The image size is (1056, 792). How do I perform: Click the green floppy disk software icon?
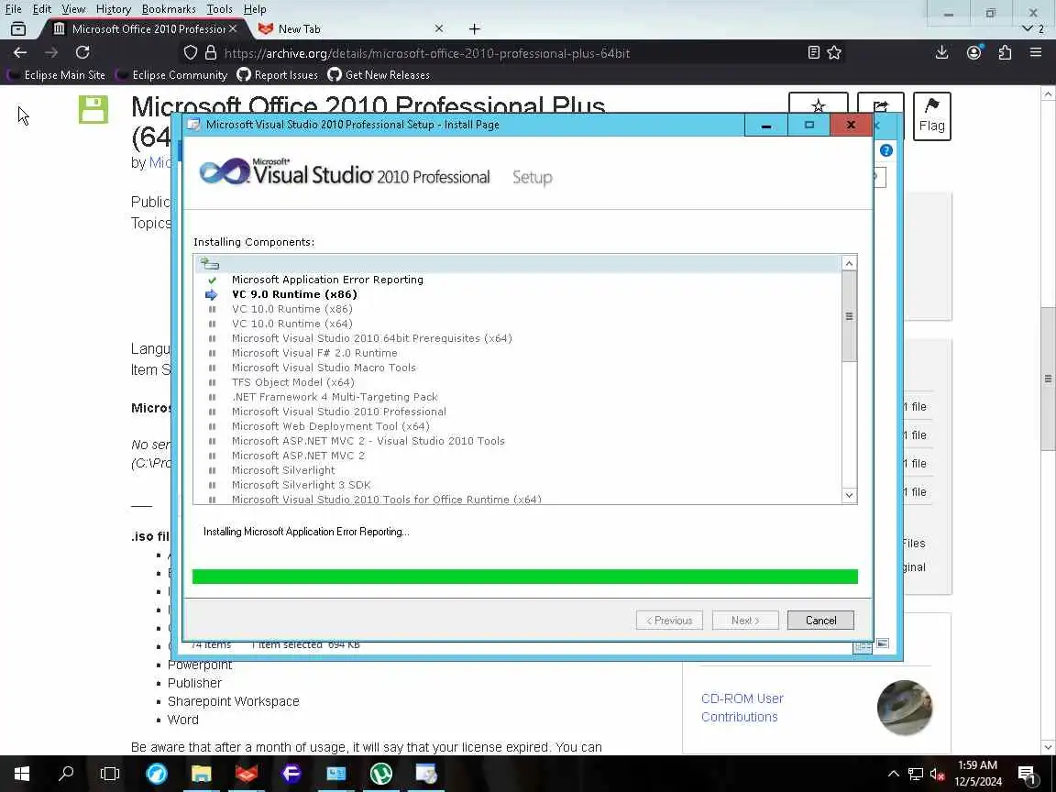(93, 109)
